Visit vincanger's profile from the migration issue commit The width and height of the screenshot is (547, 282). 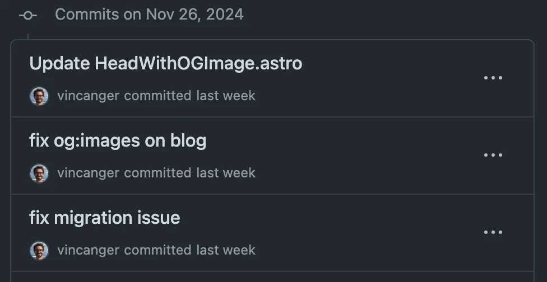[88, 250]
